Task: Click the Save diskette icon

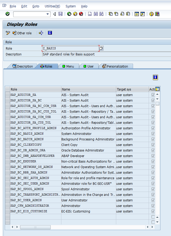Action: [x=60, y=14]
